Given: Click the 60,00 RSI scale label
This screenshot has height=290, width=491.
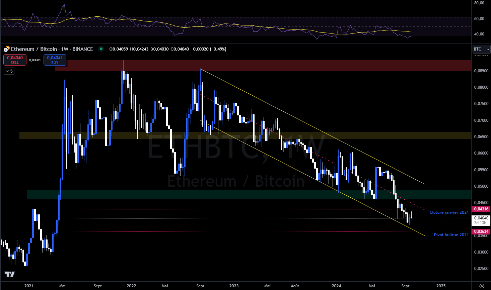Looking at the screenshot, I should point(479,19).
